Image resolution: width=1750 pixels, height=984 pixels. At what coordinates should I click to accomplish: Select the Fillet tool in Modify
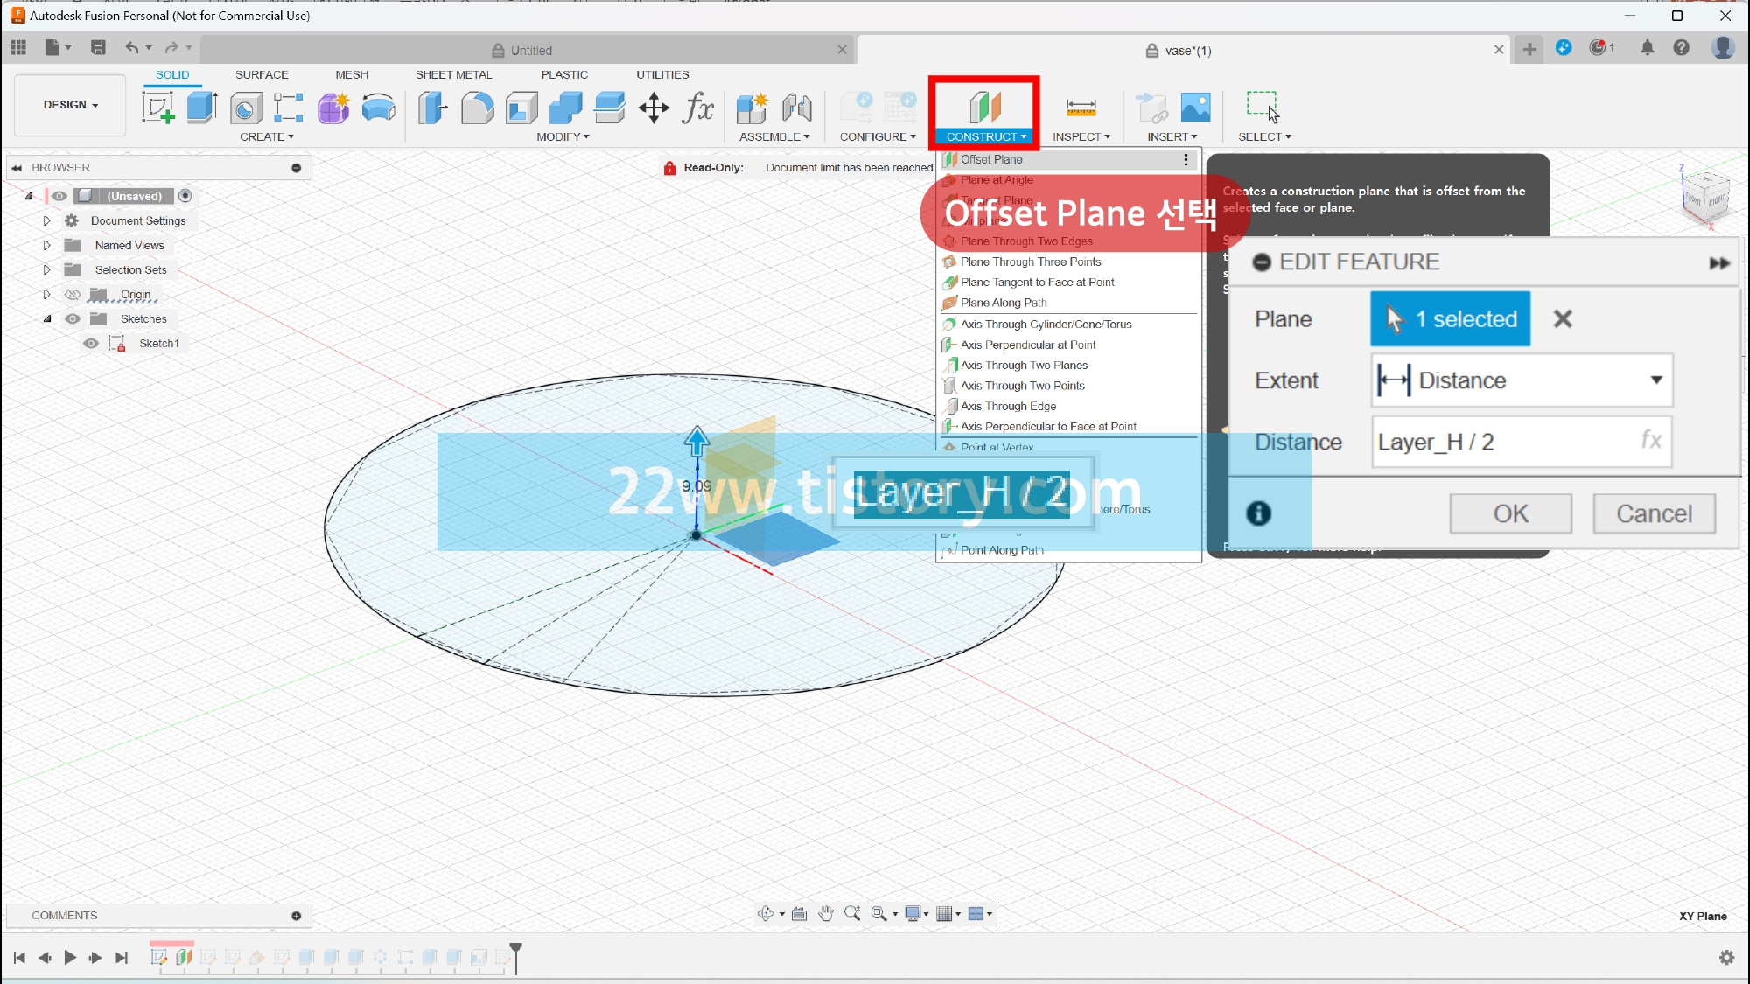point(477,108)
